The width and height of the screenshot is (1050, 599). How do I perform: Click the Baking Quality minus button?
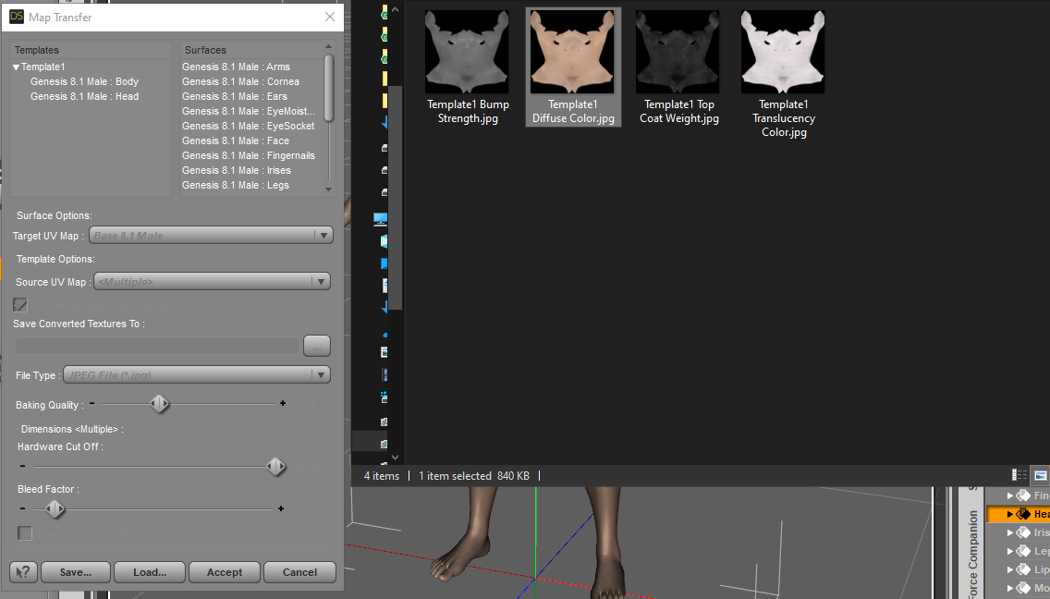[x=92, y=403]
